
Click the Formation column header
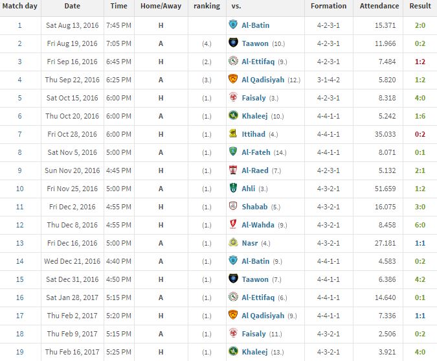329,6
